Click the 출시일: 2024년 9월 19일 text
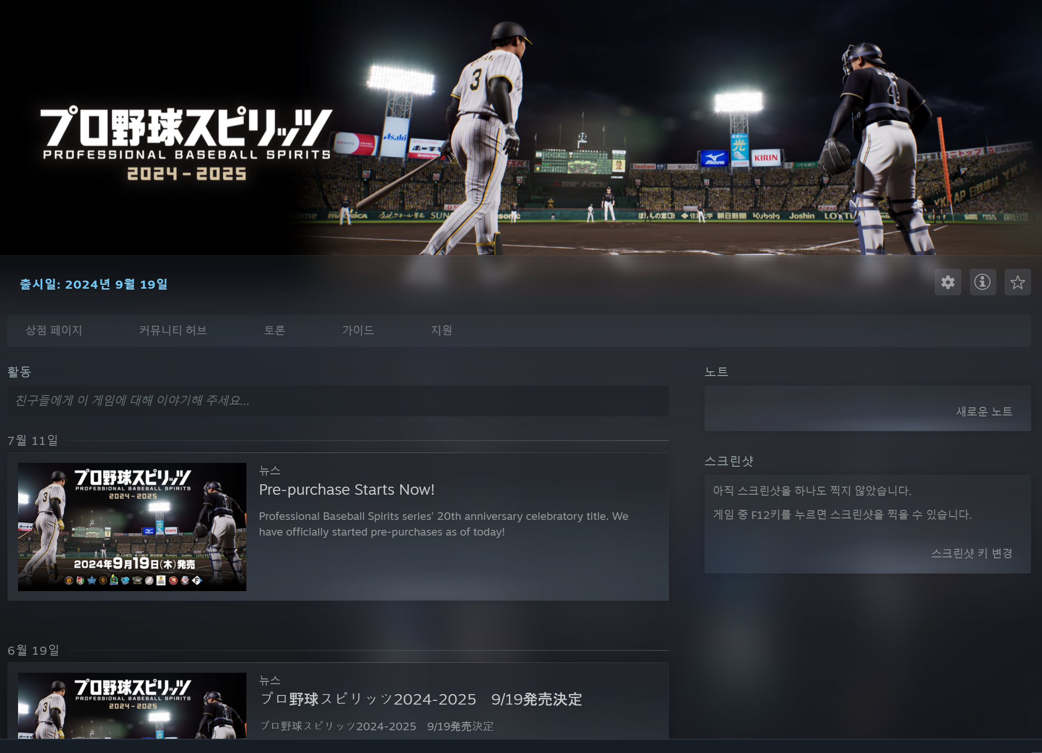This screenshot has height=753, width=1042. (x=94, y=284)
